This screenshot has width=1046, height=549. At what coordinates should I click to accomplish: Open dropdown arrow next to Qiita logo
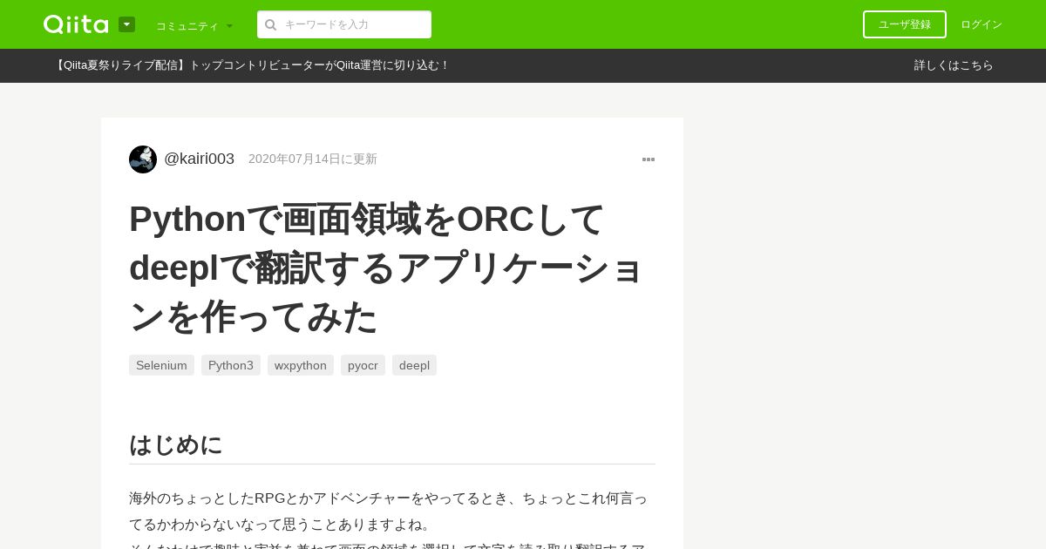(x=126, y=24)
